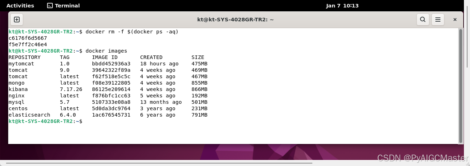Click the REPOSITORY column header
The image size is (470, 166).
tap(25, 57)
